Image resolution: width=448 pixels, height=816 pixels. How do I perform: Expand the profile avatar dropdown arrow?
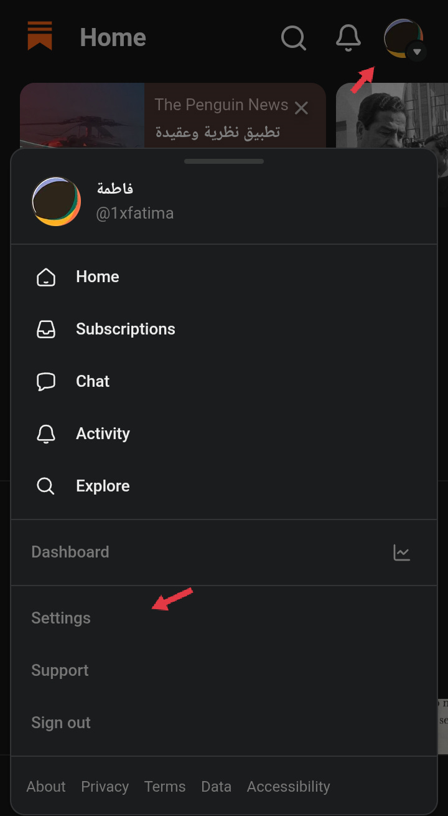click(418, 52)
